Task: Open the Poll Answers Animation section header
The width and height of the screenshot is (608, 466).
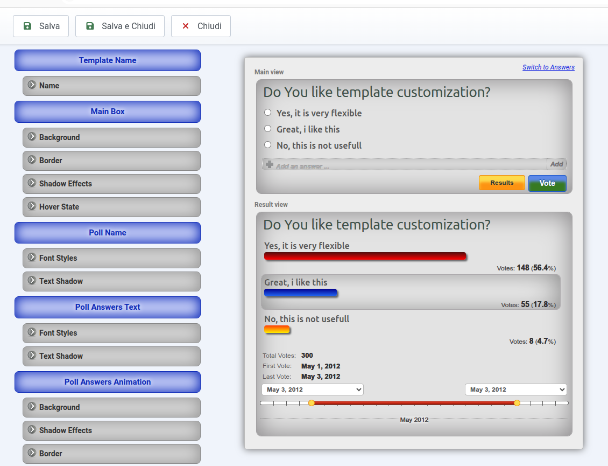Action: pos(108,382)
